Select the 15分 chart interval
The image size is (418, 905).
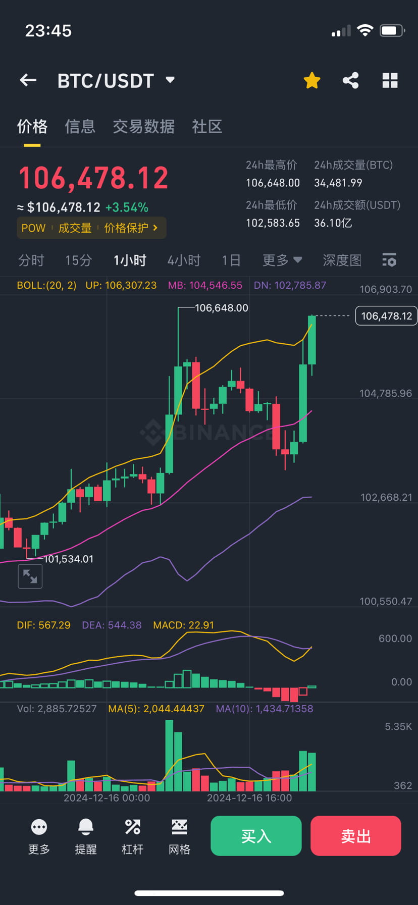pyautogui.click(x=79, y=260)
